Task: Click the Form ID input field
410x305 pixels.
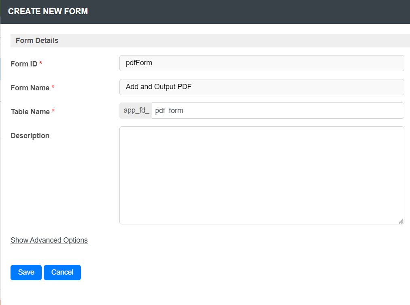Action: (261, 63)
